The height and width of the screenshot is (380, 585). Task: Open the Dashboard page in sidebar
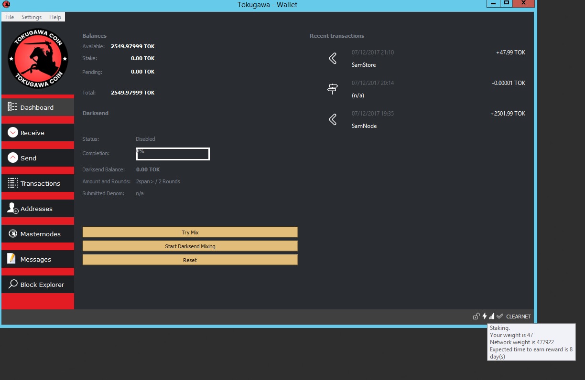click(x=38, y=107)
